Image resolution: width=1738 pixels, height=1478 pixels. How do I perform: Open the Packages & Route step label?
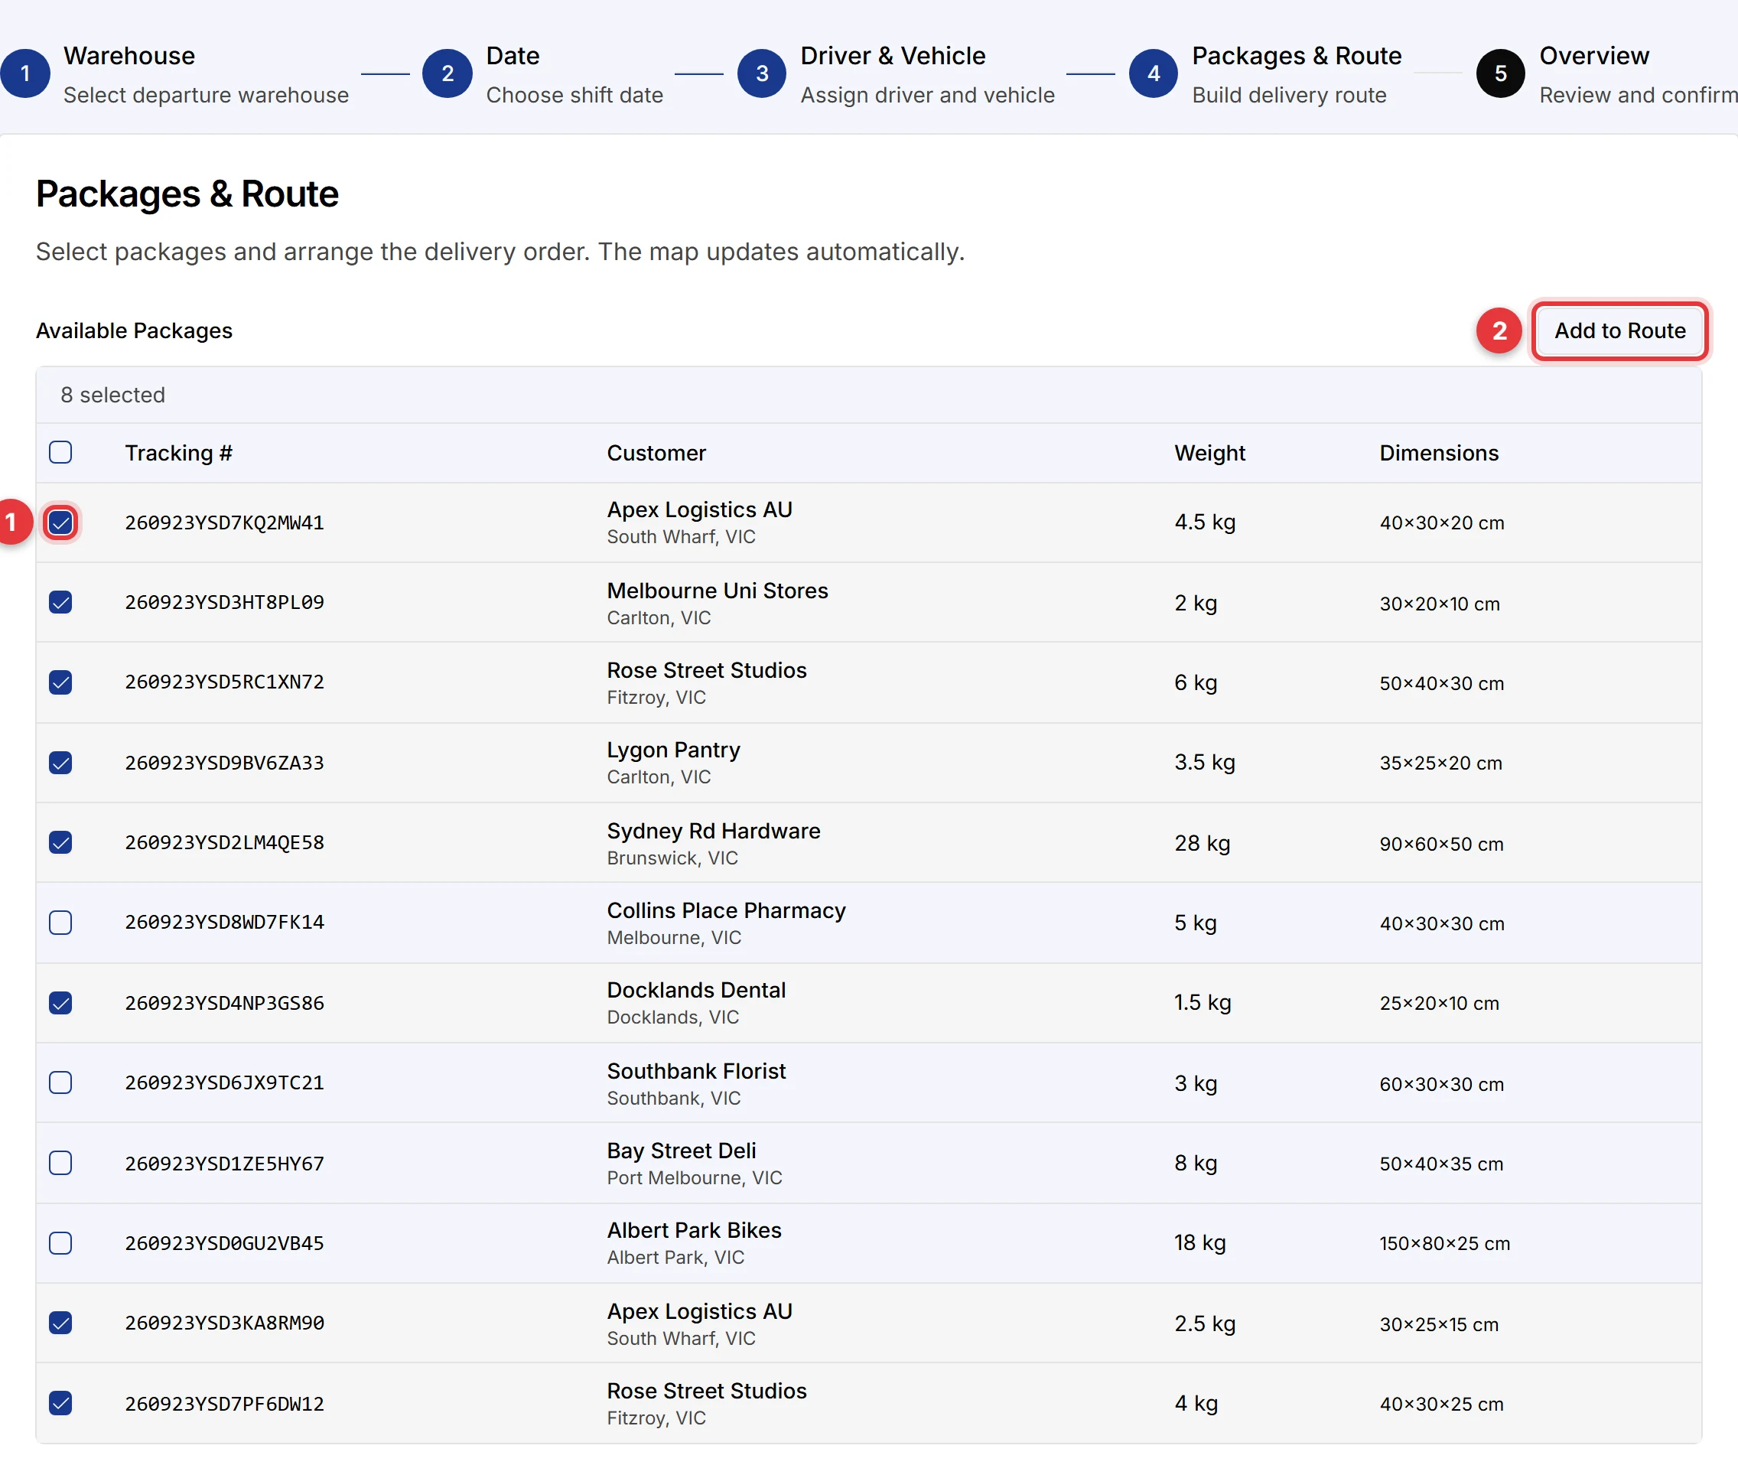(x=1297, y=56)
